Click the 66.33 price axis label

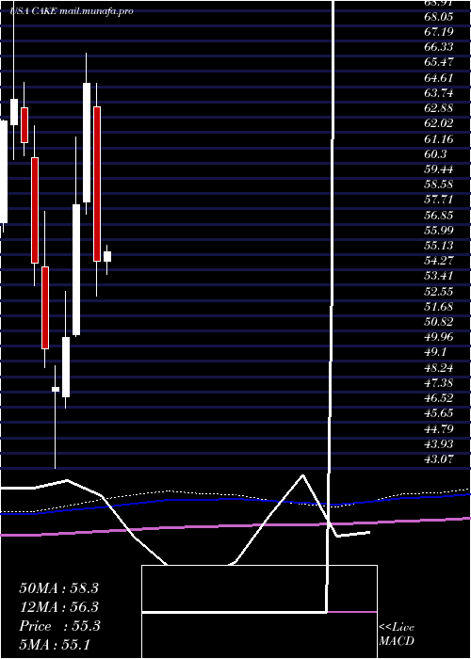[439, 47]
